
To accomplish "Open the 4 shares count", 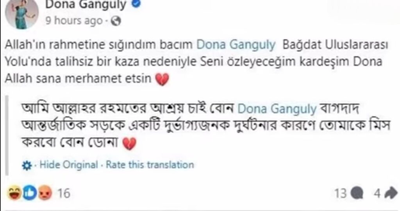I will tap(377, 193).
